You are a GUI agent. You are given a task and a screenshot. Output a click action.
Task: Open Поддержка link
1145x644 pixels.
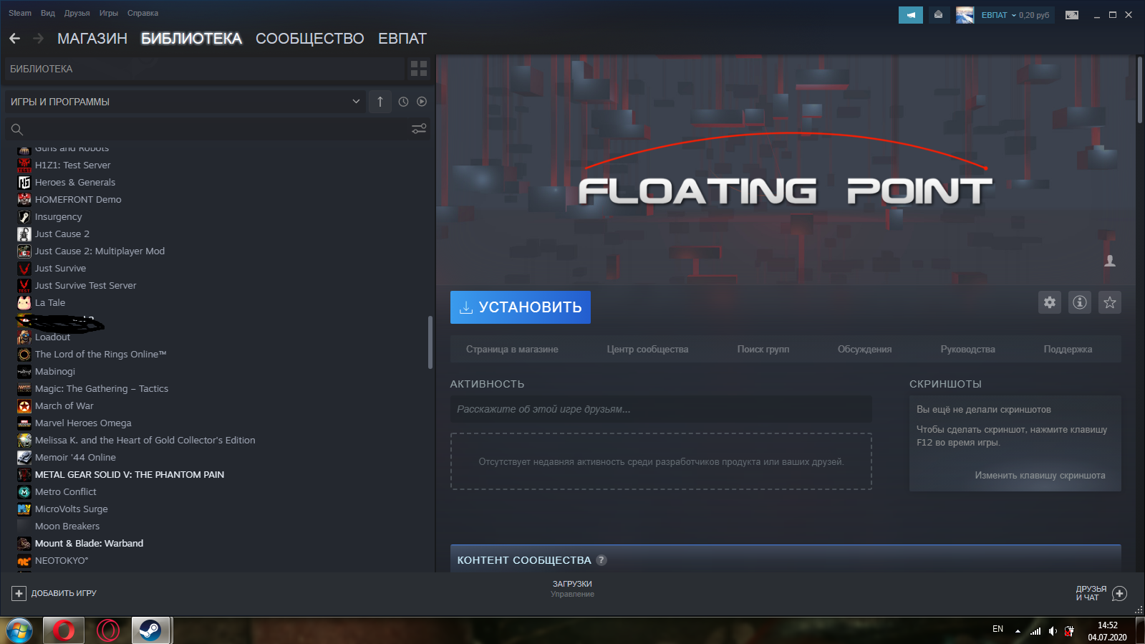click(x=1068, y=350)
